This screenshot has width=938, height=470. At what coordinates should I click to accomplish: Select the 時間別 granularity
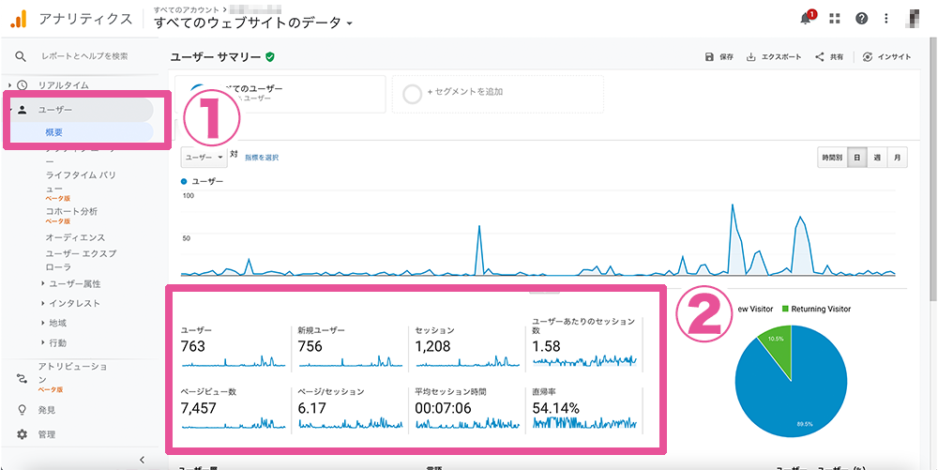click(832, 158)
